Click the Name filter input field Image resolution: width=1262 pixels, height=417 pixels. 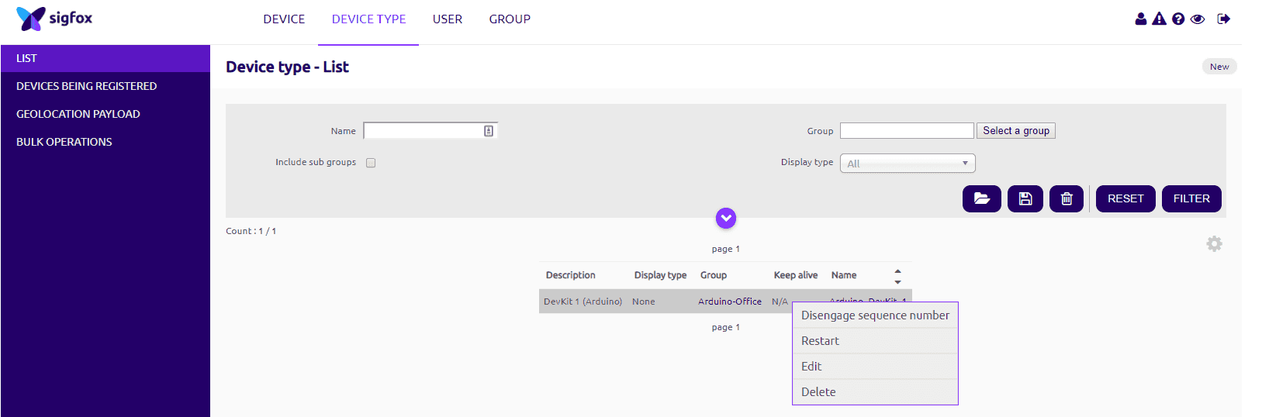pos(424,131)
